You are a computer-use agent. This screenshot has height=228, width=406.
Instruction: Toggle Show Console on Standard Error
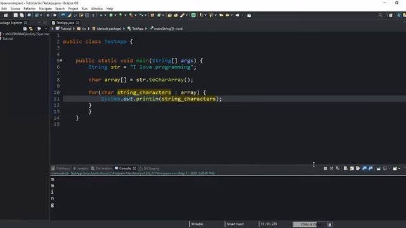click(370, 168)
